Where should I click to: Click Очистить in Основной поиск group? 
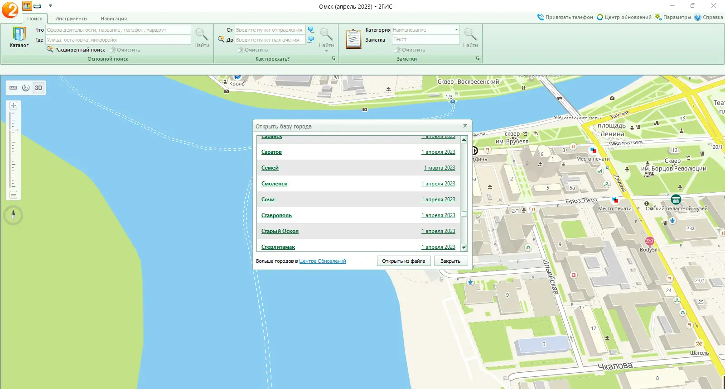pos(125,50)
